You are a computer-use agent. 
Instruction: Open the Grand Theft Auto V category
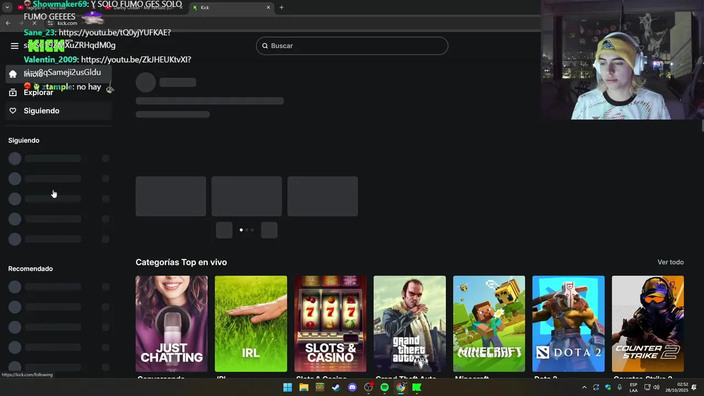tap(410, 324)
